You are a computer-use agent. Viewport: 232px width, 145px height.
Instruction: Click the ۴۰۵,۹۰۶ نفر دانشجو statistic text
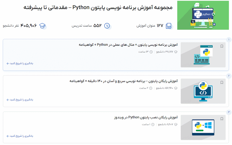point(20,26)
